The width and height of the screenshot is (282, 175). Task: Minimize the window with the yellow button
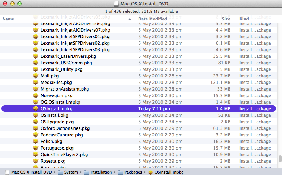tap(12, 4)
